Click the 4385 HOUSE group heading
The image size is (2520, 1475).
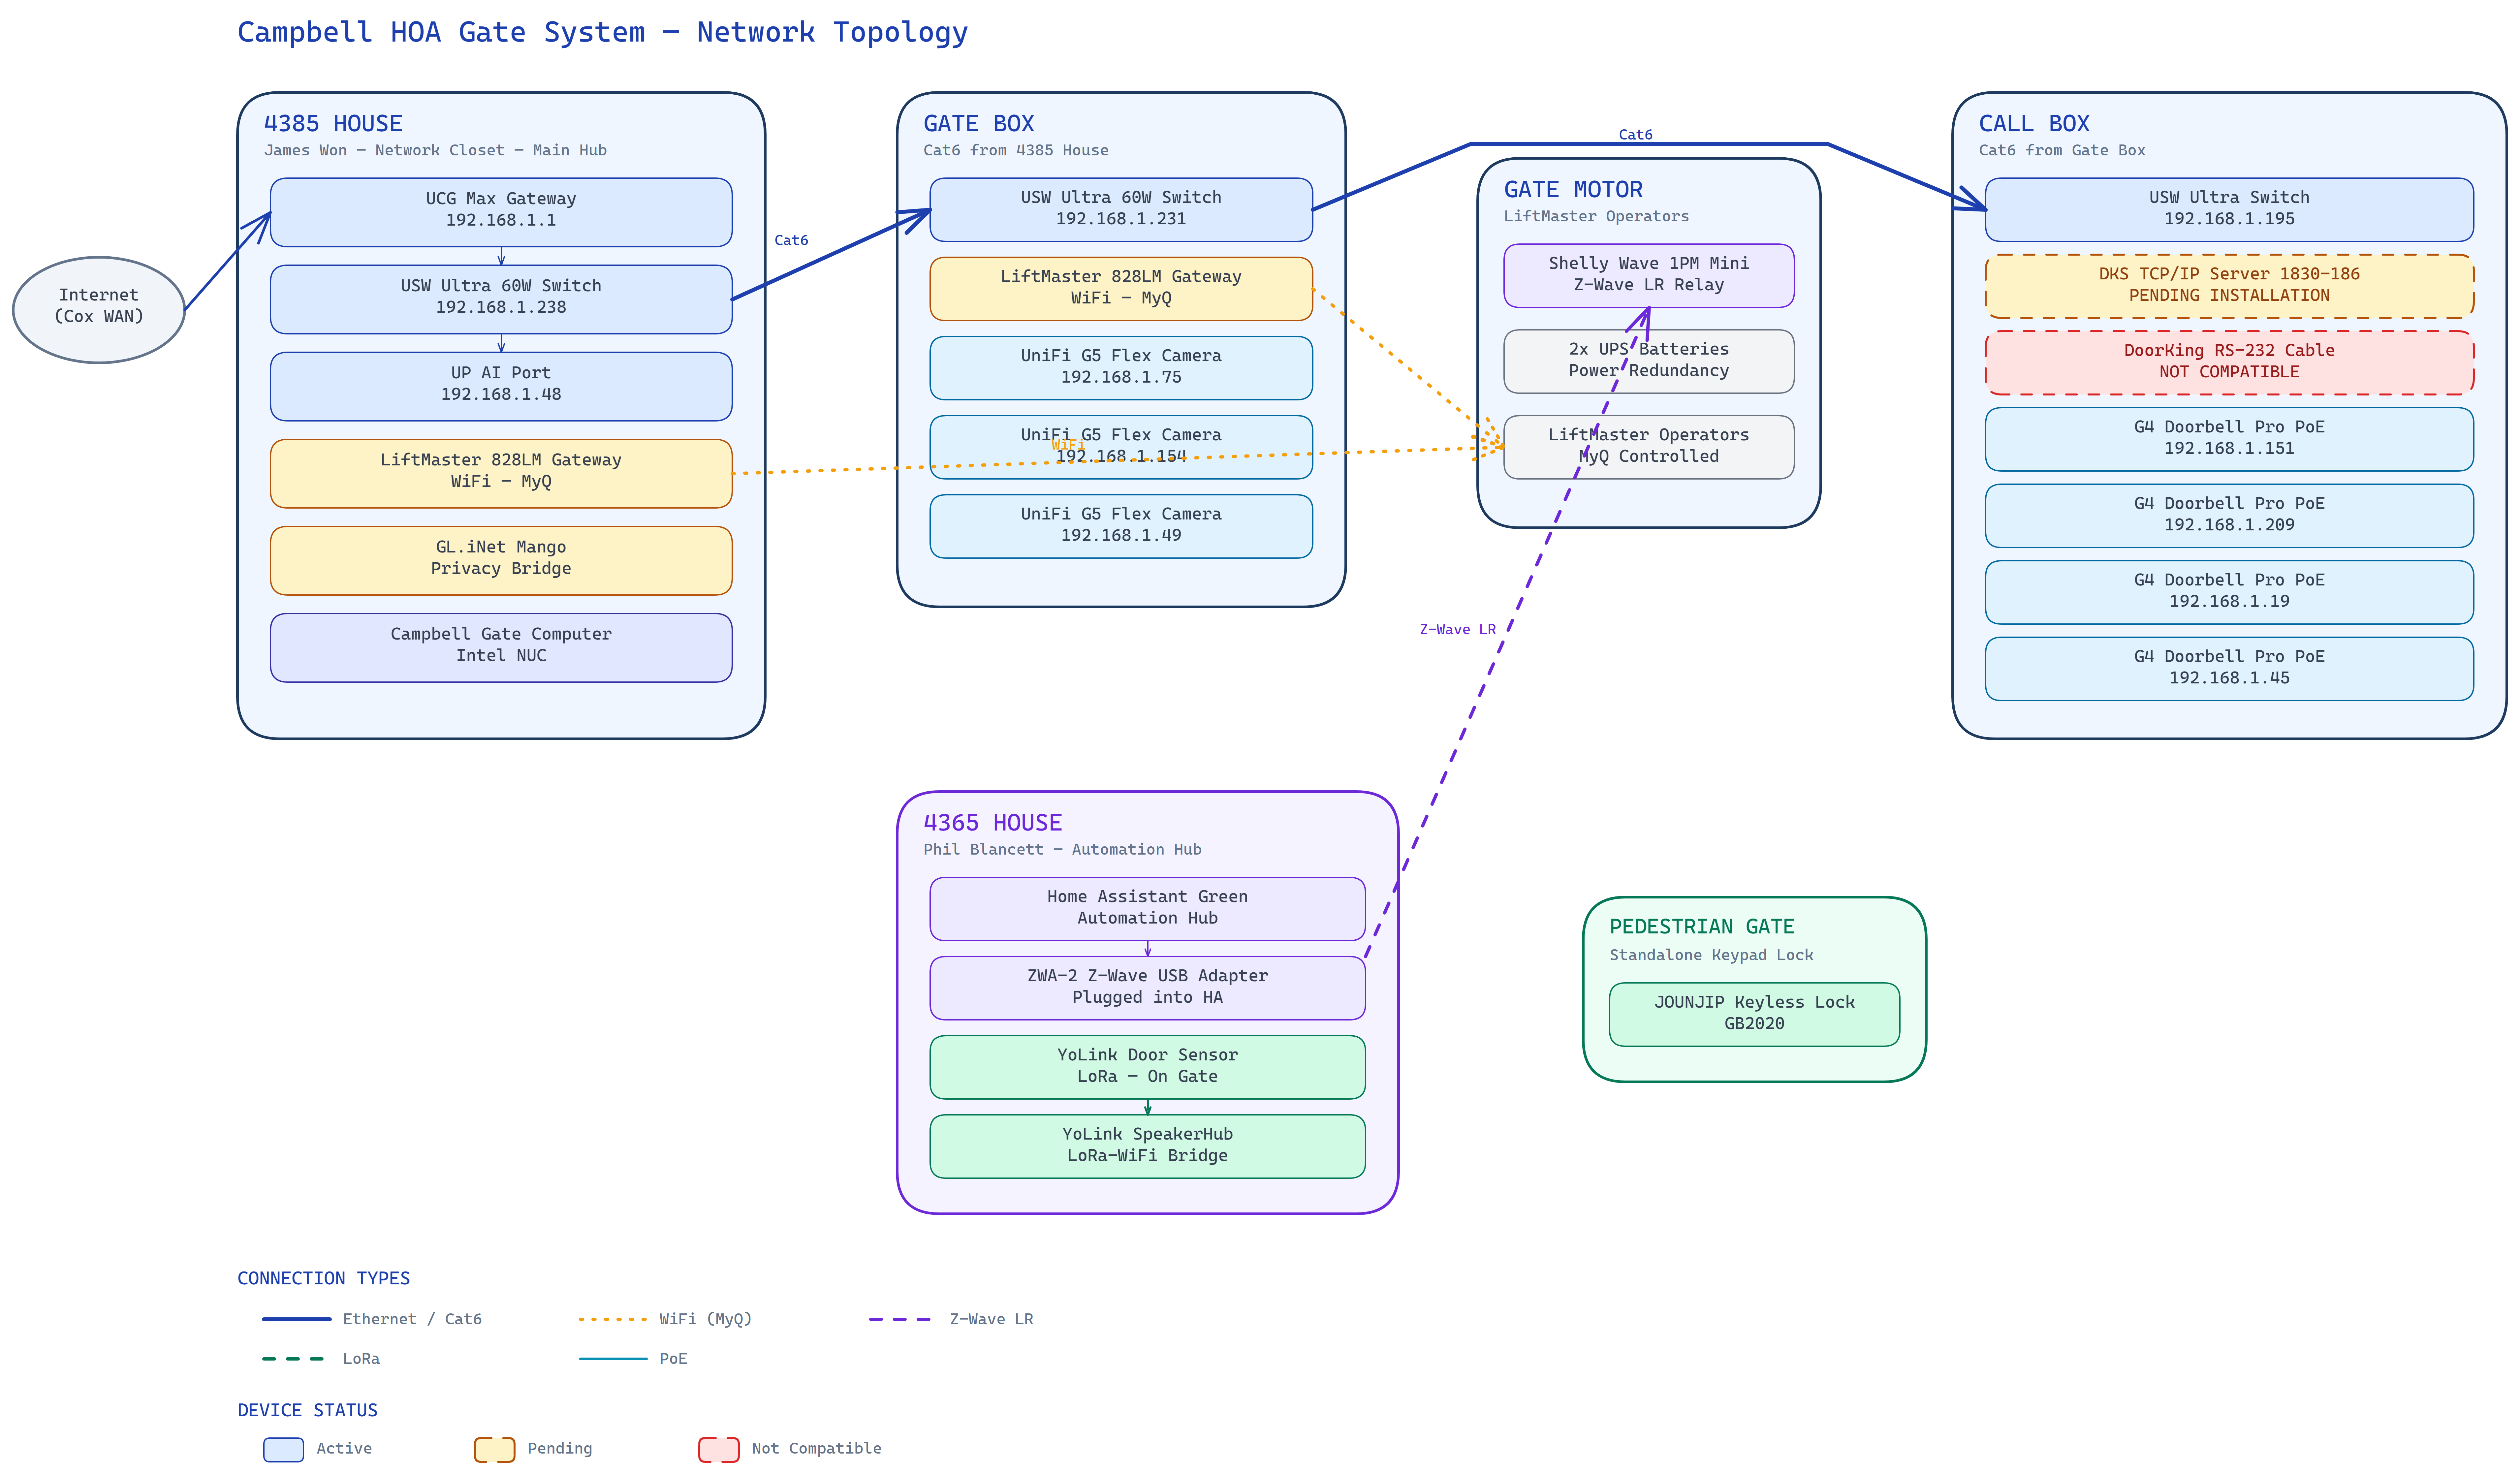click(x=333, y=124)
